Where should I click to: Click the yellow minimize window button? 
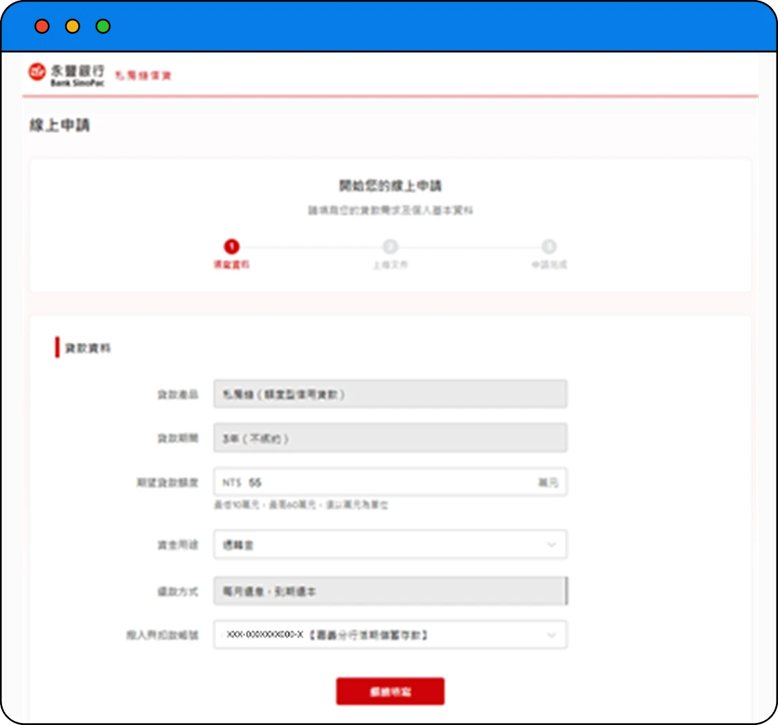pyautogui.click(x=73, y=26)
